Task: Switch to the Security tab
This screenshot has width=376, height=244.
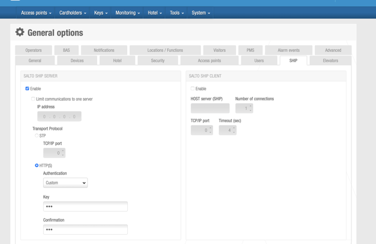Action: click(157, 61)
